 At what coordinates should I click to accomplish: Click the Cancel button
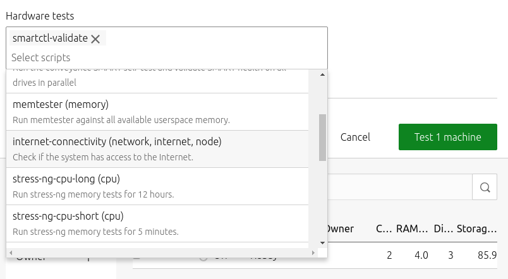click(355, 137)
